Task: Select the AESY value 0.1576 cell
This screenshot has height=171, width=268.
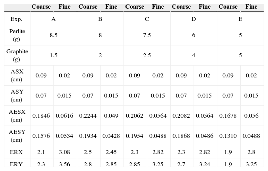Action: (x=41, y=136)
